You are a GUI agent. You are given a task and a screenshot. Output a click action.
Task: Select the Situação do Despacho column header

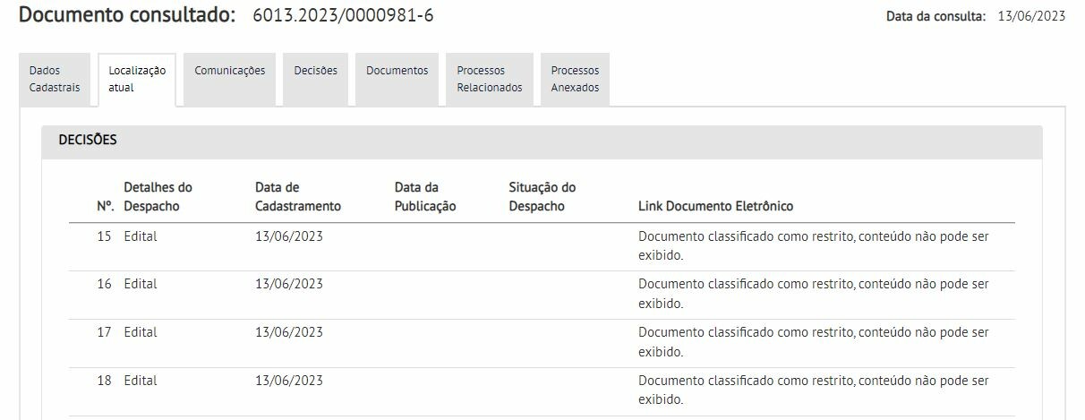point(542,197)
